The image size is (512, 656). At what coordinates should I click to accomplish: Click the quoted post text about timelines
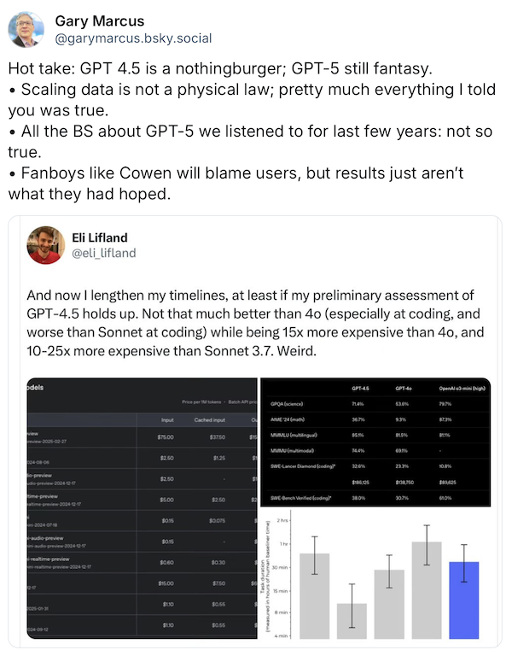coord(255,323)
